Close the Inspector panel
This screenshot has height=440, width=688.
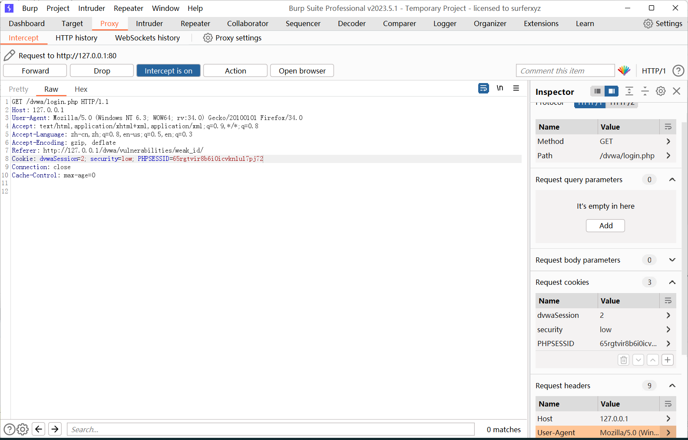[676, 91]
